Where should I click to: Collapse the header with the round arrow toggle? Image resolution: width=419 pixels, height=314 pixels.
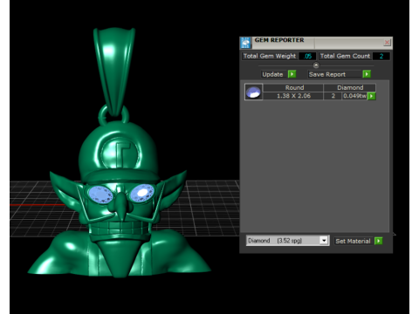tap(316, 65)
